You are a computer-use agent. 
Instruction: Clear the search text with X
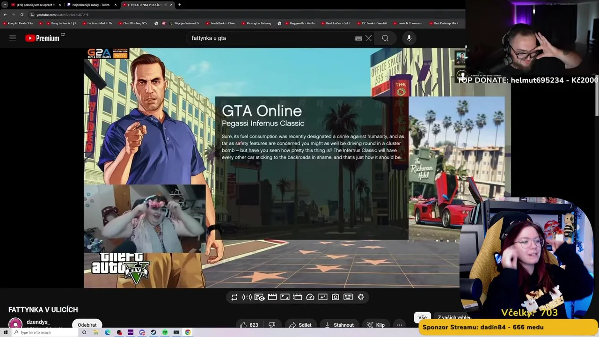(368, 38)
